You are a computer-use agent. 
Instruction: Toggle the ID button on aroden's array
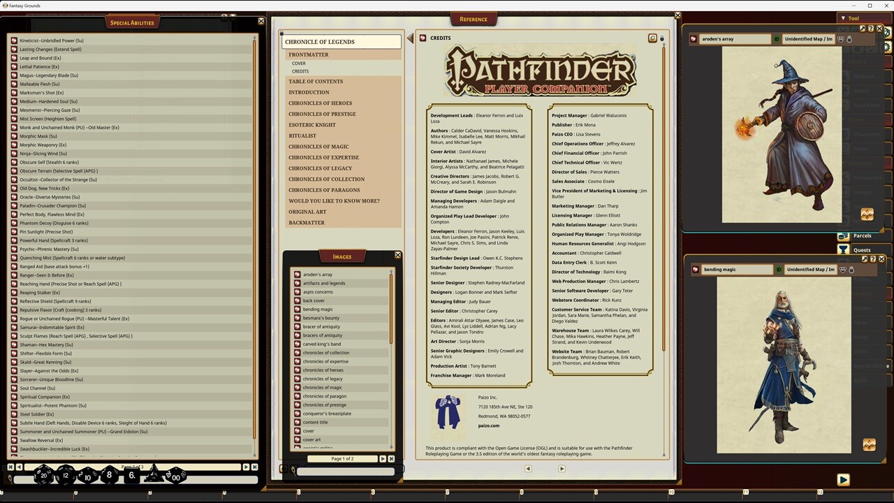point(777,38)
